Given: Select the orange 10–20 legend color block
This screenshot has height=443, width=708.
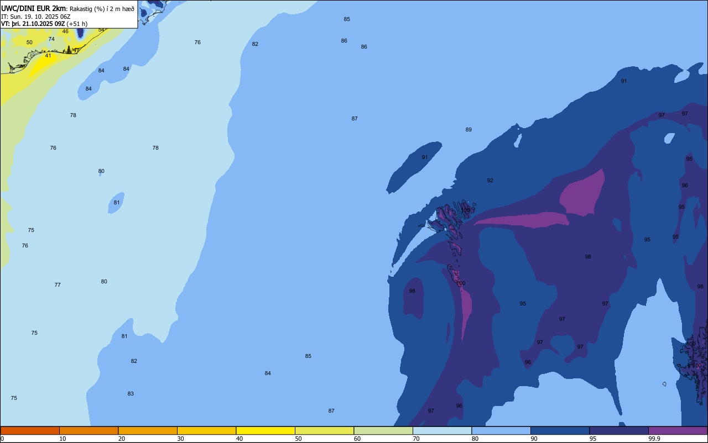Looking at the screenshot, I should (x=88, y=430).
